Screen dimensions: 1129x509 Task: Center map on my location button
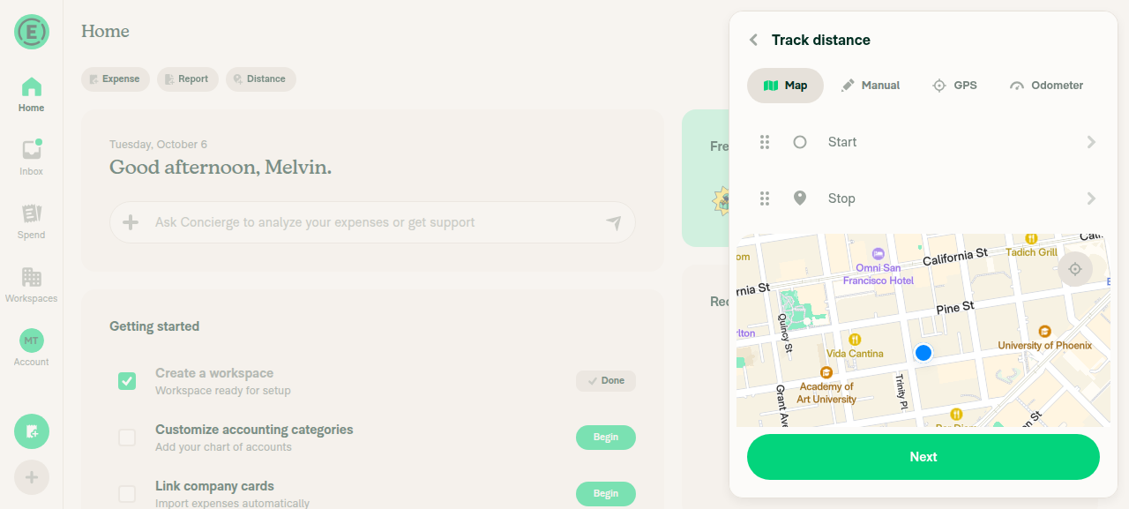(x=1075, y=269)
